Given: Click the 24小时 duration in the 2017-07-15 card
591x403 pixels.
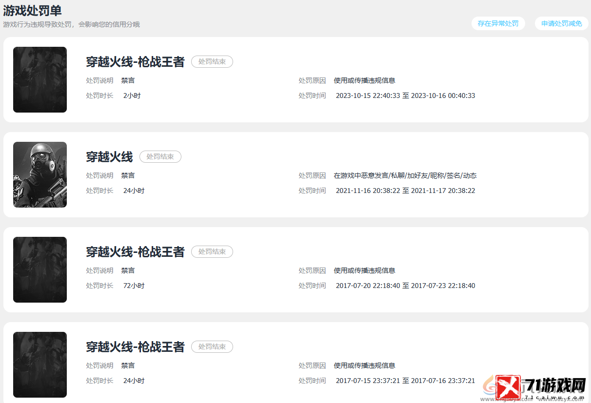Looking at the screenshot, I should click(134, 381).
